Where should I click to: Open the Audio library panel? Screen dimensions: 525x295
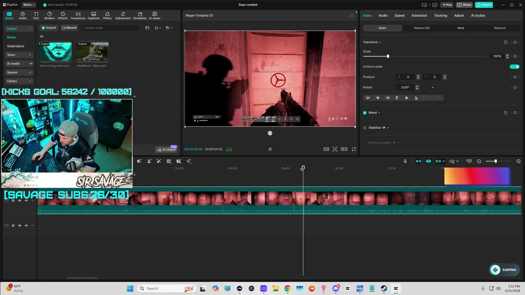click(23, 16)
